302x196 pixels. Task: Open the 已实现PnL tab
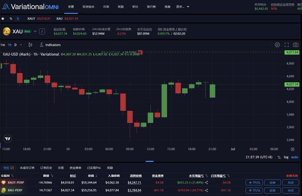pyautogui.click(x=94, y=168)
